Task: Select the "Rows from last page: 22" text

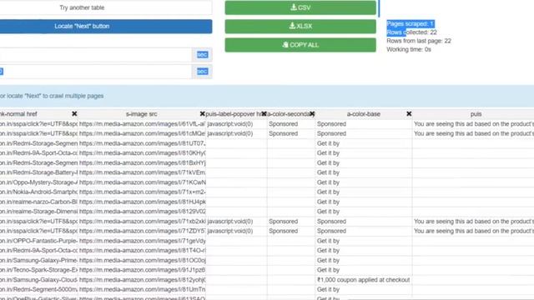Action: point(419,41)
